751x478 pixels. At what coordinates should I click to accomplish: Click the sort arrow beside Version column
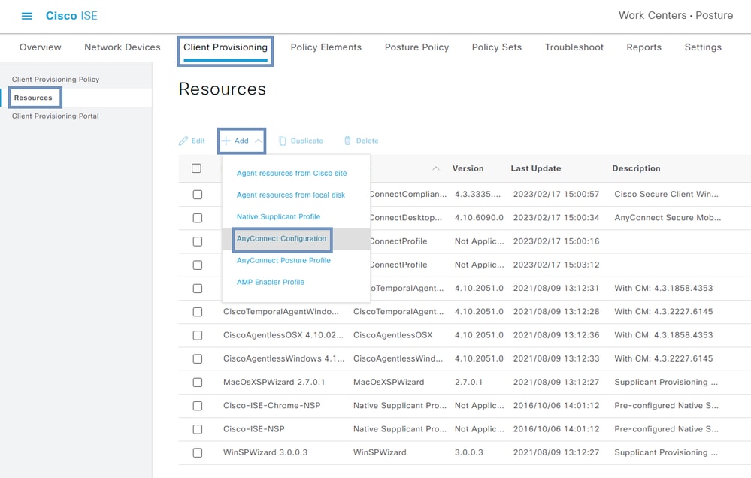[436, 168]
